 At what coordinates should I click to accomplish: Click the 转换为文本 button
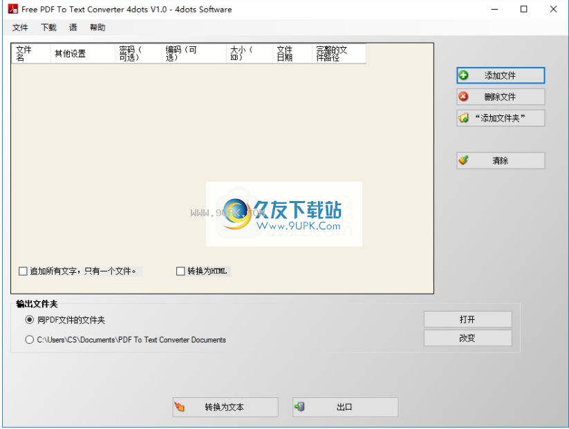(x=225, y=408)
